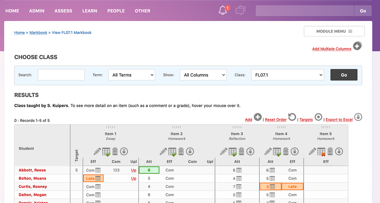Open rubric icon in Curtis's Item 4 Att cell

tap(272, 187)
